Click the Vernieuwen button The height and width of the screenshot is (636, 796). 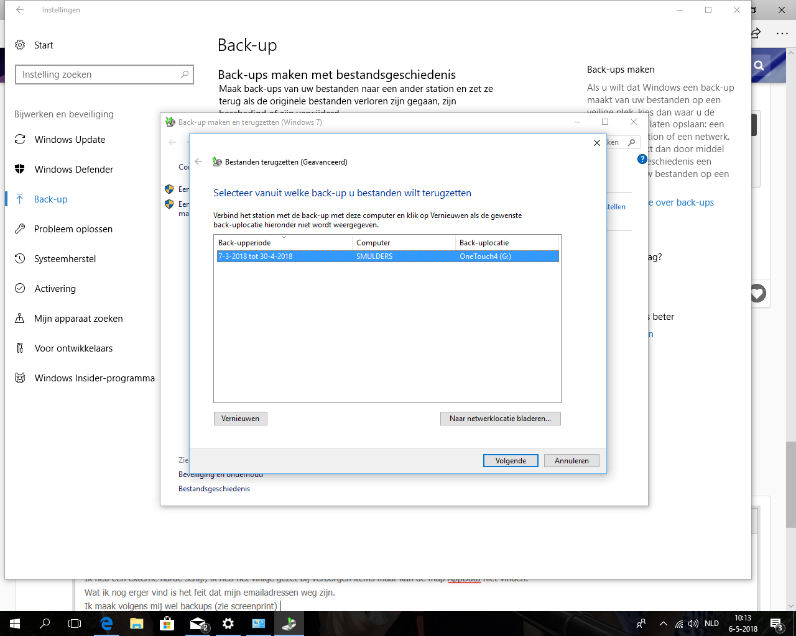pos(240,419)
